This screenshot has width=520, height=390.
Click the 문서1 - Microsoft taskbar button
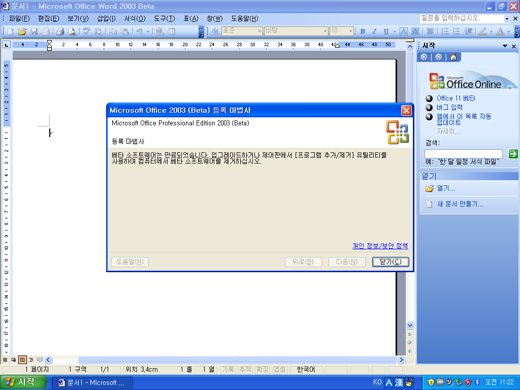coord(92,382)
